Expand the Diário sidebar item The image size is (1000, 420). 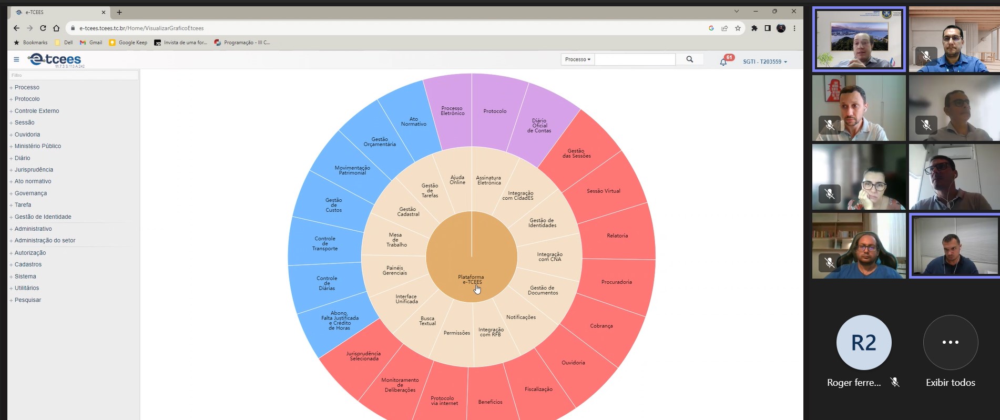(x=22, y=158)
